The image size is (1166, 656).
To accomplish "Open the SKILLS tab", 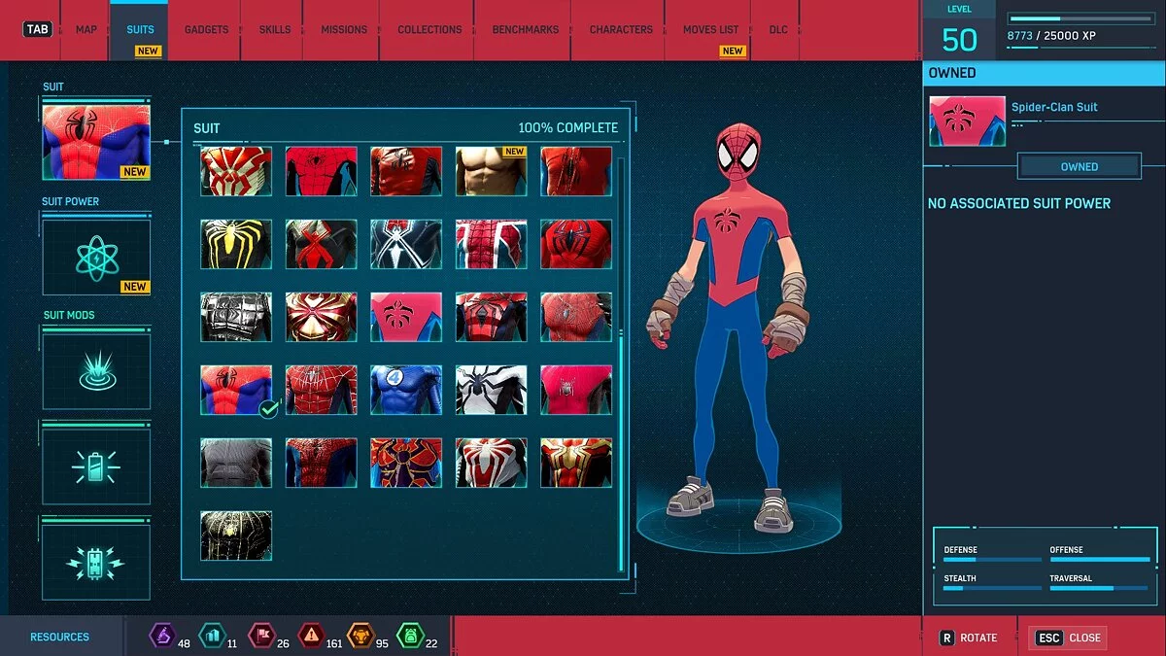I will (275, 30).
